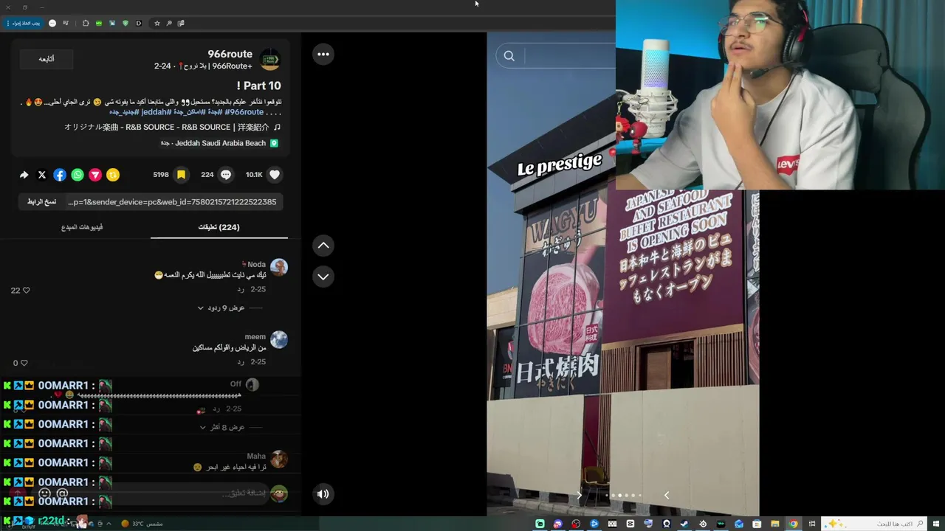This screenshot has width=945, height=531.
Task: Open browser zoom magnifier icon
Action: click(x=169, y=23)
